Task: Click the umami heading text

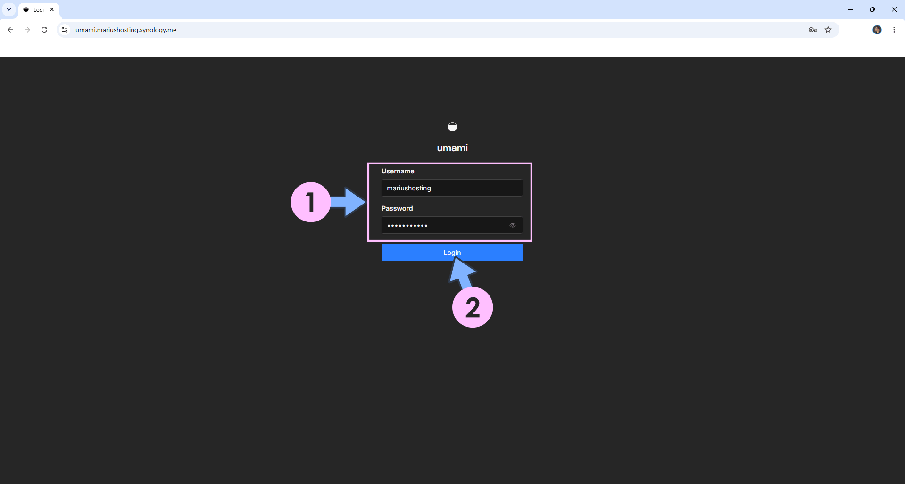Action: [x=452, y=148]
